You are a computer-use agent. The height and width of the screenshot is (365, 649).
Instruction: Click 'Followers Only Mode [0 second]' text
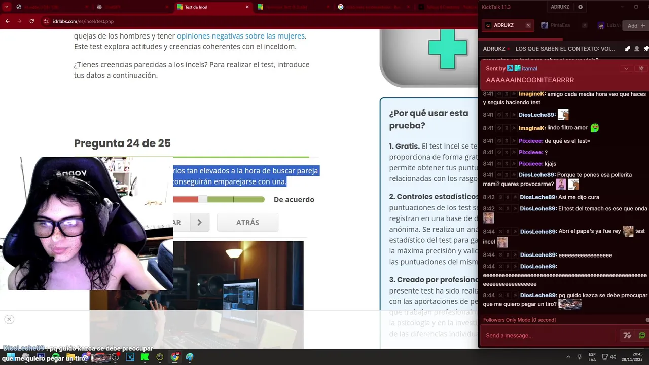point(519,320)
